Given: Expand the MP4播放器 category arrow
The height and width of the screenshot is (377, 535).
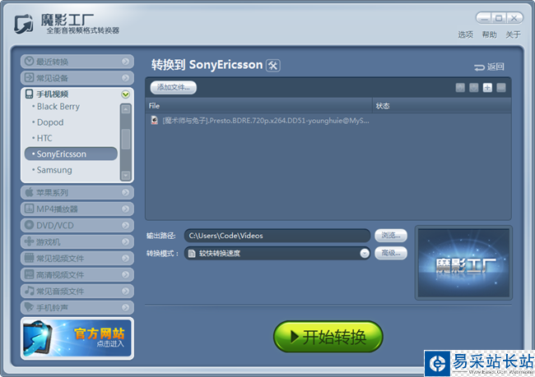Looking at the screenshot, I should (x=126, y=209).
